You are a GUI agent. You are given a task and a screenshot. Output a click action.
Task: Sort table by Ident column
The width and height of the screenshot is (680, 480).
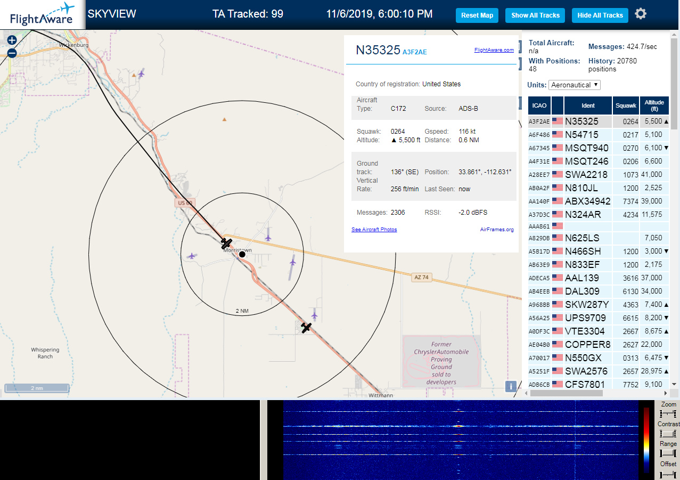(x=588, y=105)
